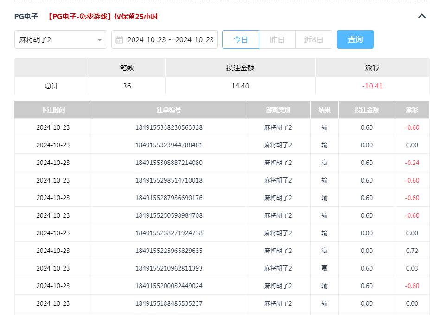Click the 派彩 column header
The height and width of the screenshot is (315, 447).
click(x=412, y=109)
